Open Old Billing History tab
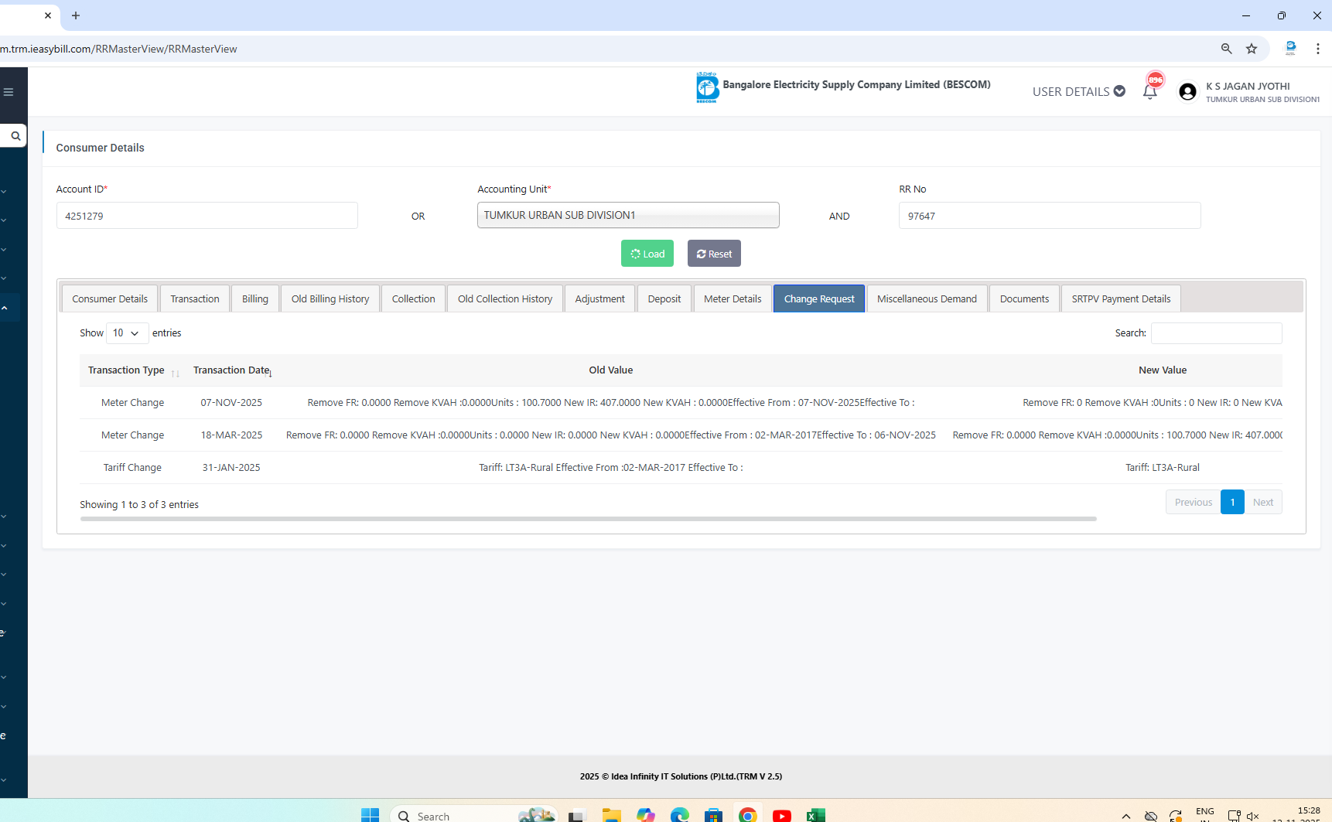Image resolution: width=1332 pixels, height=822 pixels. [x=330, y=299]
